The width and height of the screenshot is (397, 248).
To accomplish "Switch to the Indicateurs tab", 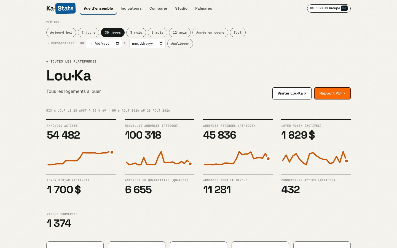I will click(x=131, y=9).
